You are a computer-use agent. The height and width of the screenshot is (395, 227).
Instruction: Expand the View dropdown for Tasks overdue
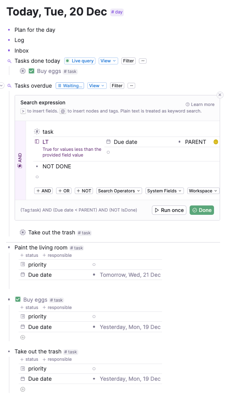pyautogui.click(x=97, y=86)
